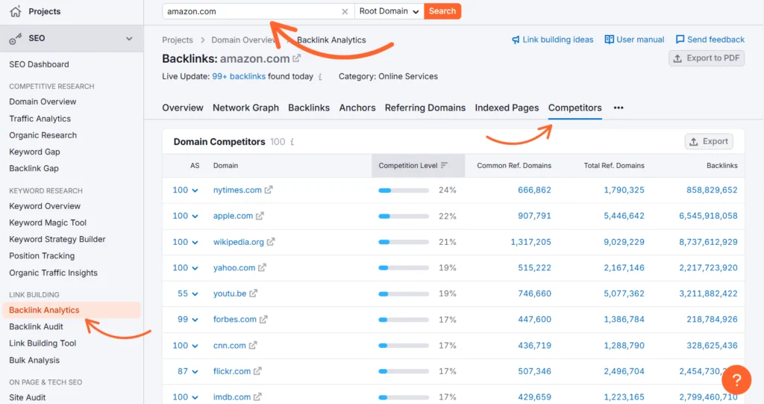Open imdb.com external link icon

(x=257, y=397)
